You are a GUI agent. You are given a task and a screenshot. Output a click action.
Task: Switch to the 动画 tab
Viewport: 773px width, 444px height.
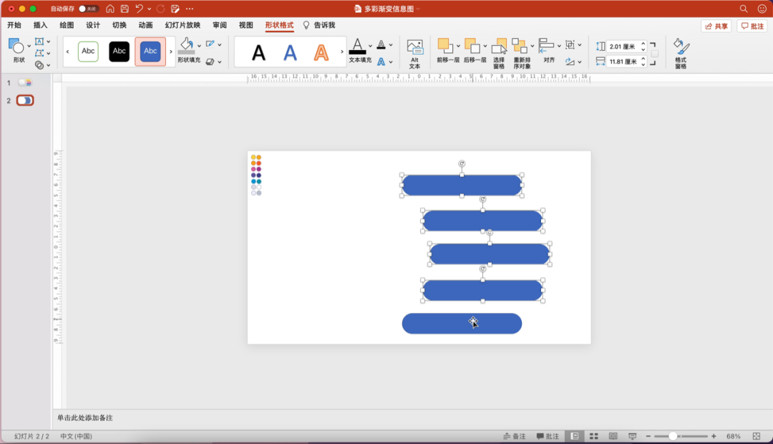coord(145,25)
